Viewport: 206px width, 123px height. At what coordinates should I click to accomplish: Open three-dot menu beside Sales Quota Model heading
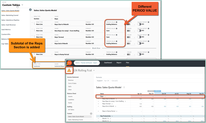pyautogui.click(x=124, y=87)
